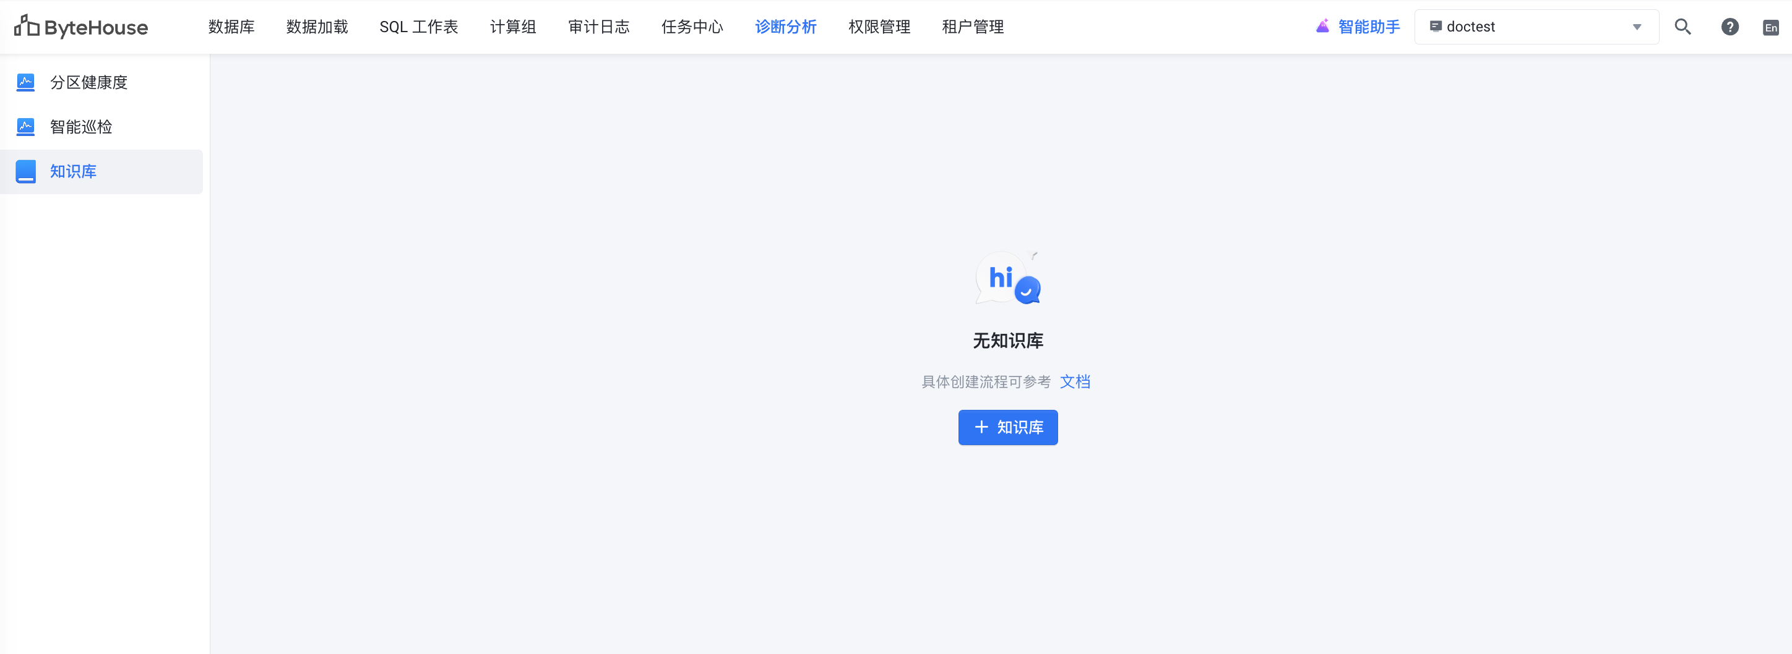
Task: Open 分区健康度 in the sidebar
Action: pyautogui.click(x=101, y=82)
